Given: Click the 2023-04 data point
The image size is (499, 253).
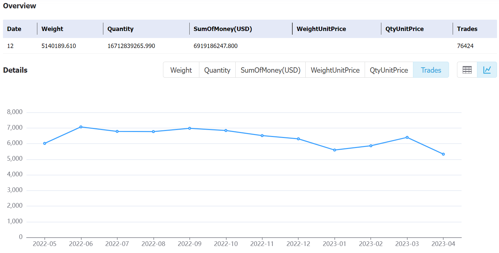Looking at the screenshot, I should (x=443, y=154).
